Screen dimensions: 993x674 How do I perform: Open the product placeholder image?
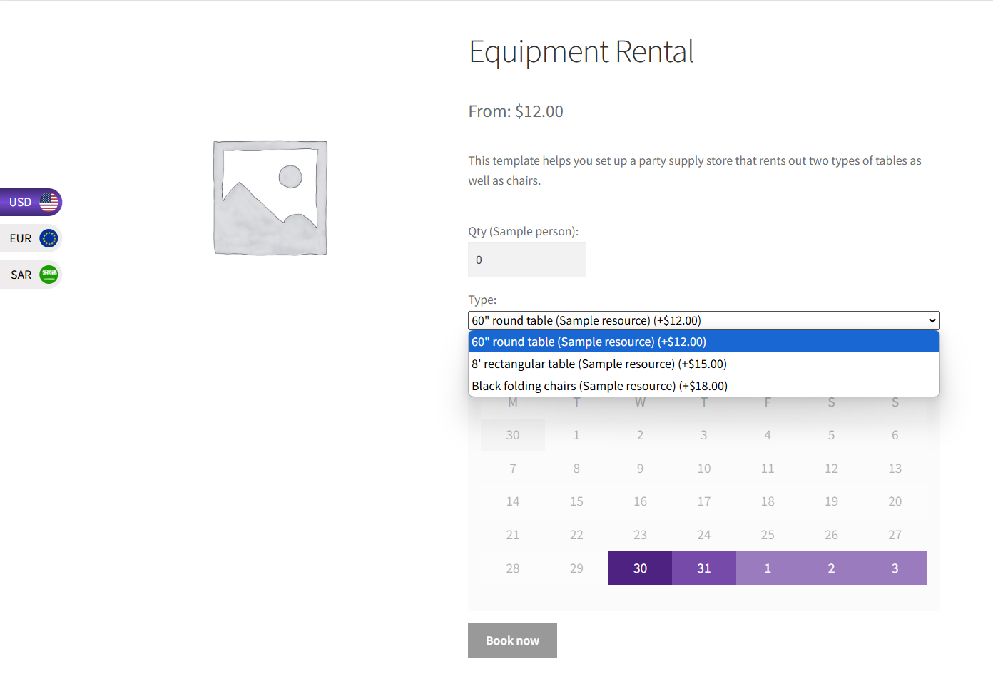click(270, 198)
